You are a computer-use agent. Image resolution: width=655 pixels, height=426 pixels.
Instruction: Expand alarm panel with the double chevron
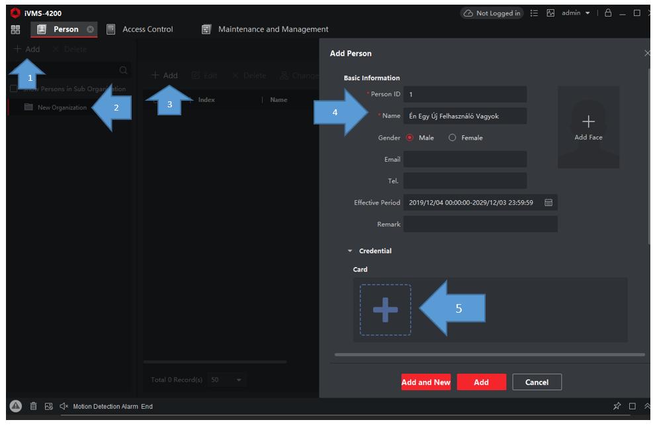(x=647, y=406)
